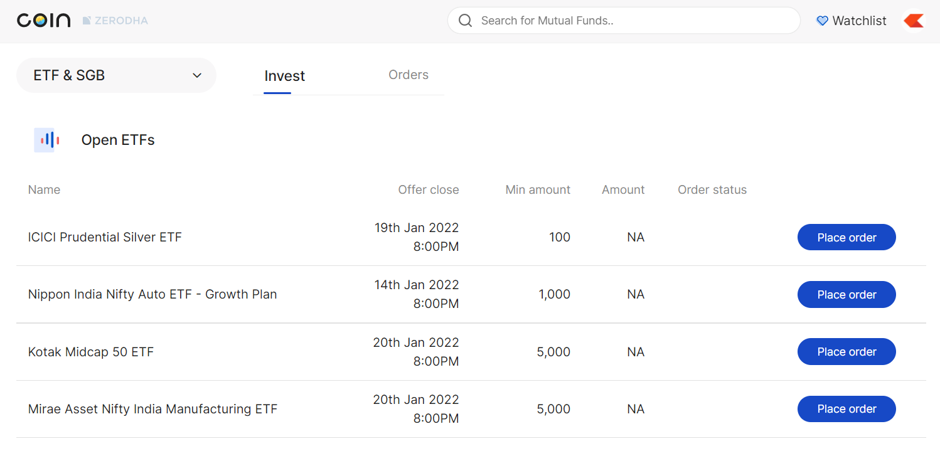Click the Name column header
This screenshot has height=456, width=940.
coord(44,189)
